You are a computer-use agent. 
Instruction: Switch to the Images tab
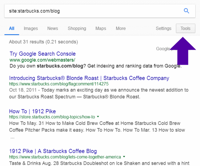pyautogui.click(x=31, y=29)
